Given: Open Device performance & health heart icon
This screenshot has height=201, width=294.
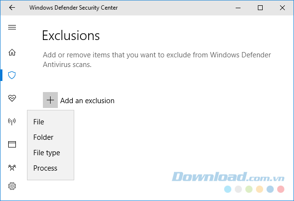Looking at the screenshot, I should 12,98.
